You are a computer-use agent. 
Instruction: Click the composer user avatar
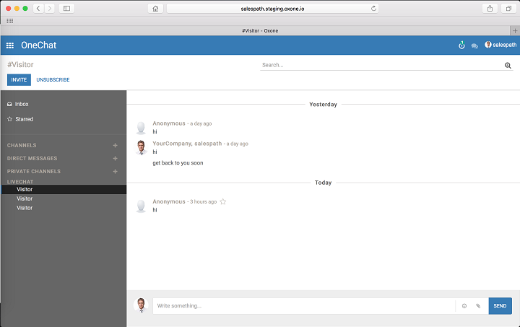click(x=141, y=305)
